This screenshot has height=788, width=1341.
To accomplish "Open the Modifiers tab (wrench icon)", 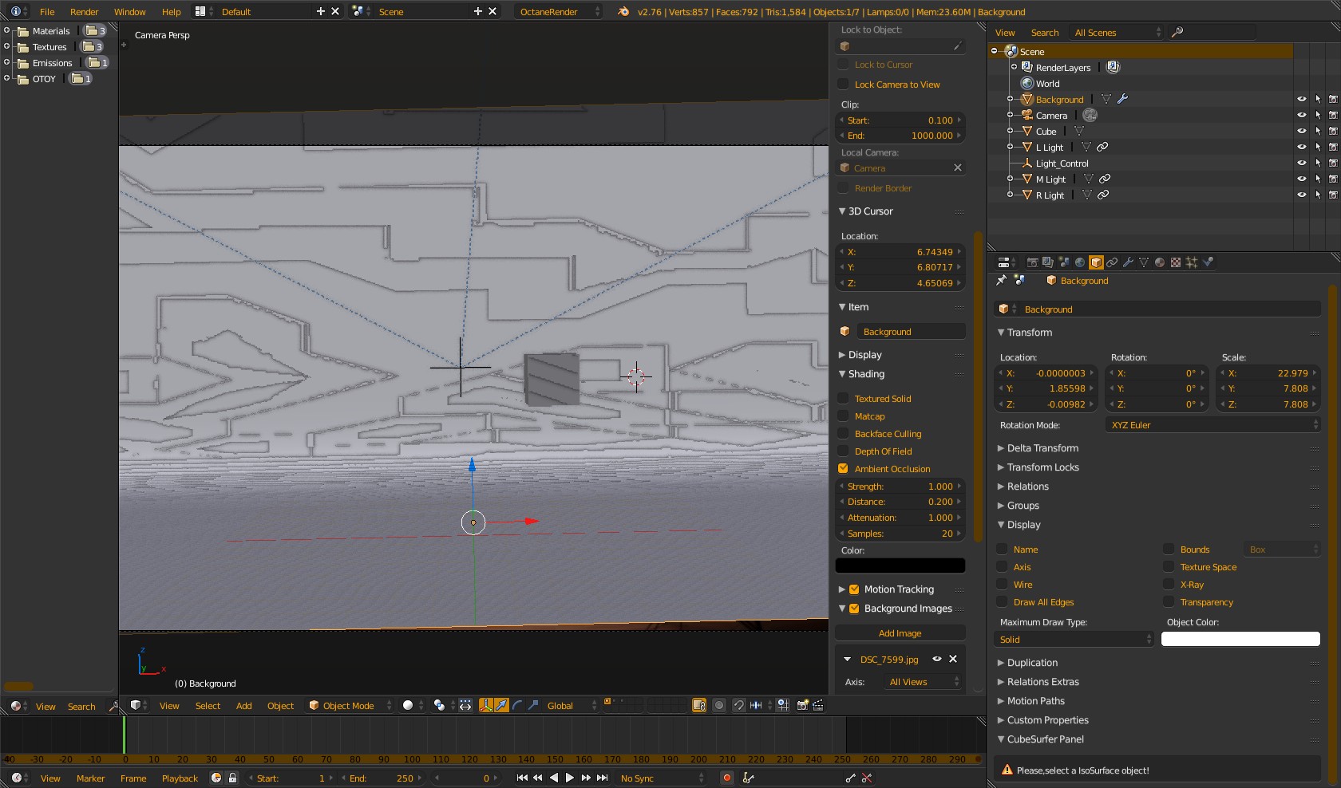I will pos(1128,262).
